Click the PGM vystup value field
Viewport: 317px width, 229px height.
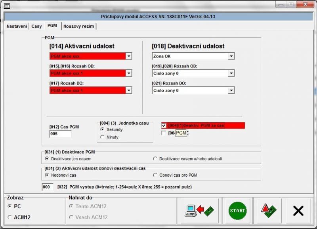[47, 187]
